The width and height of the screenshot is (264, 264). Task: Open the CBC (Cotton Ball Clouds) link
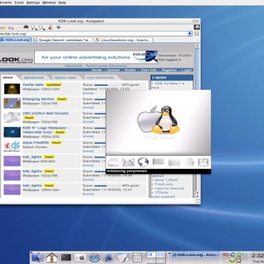point(46,114)
